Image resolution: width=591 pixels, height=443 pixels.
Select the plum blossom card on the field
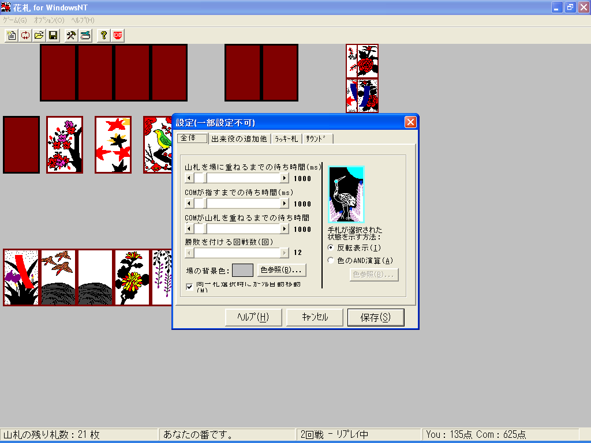coord(65,145)
